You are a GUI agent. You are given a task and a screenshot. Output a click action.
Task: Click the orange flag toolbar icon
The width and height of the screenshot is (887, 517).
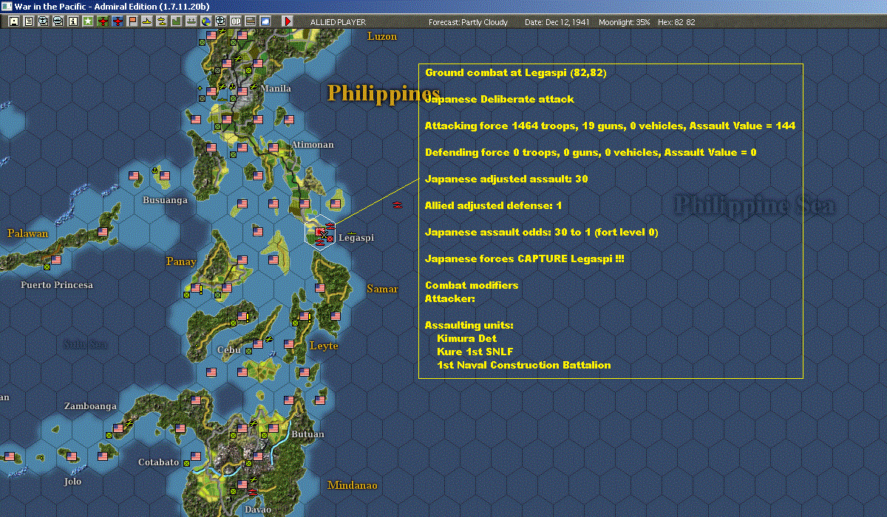point(132,22)
